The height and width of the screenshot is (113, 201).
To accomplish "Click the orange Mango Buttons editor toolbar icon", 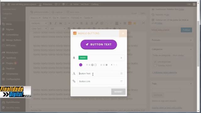I will pos(130,23).
